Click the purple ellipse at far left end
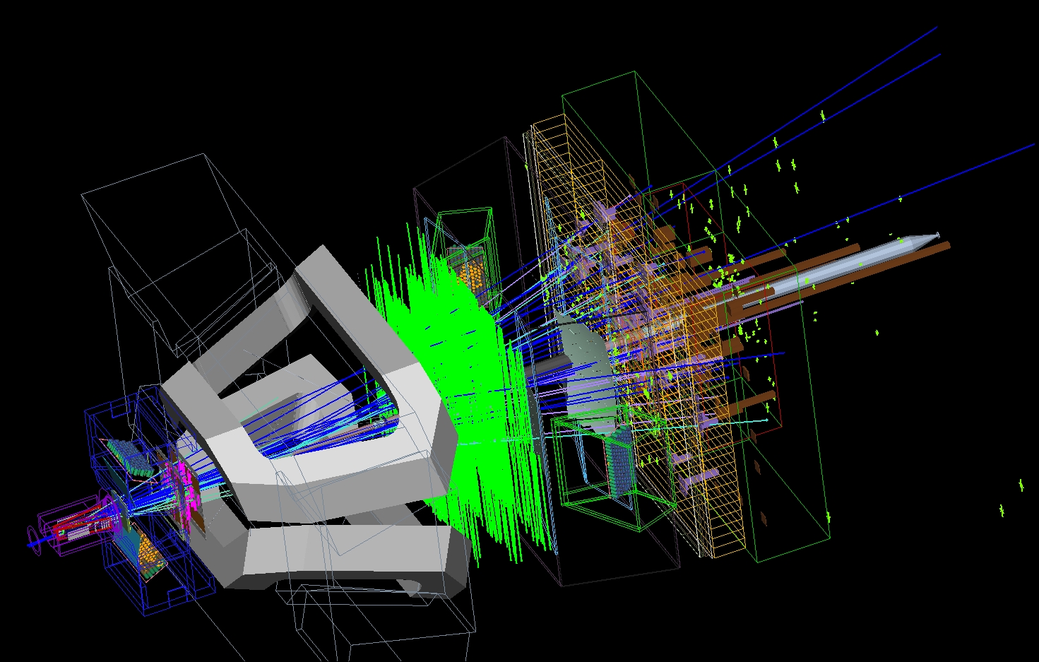 point(32,535)
